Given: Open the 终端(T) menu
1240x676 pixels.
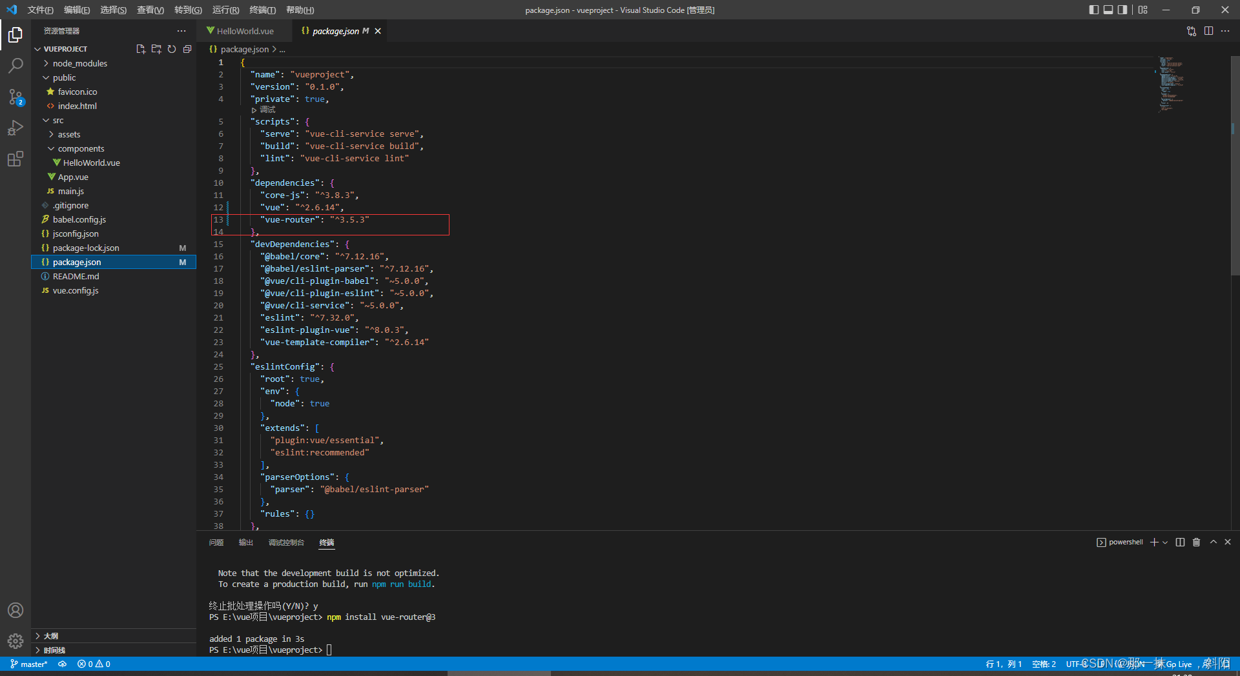Looking at the screenshot, I should [262, 10].
